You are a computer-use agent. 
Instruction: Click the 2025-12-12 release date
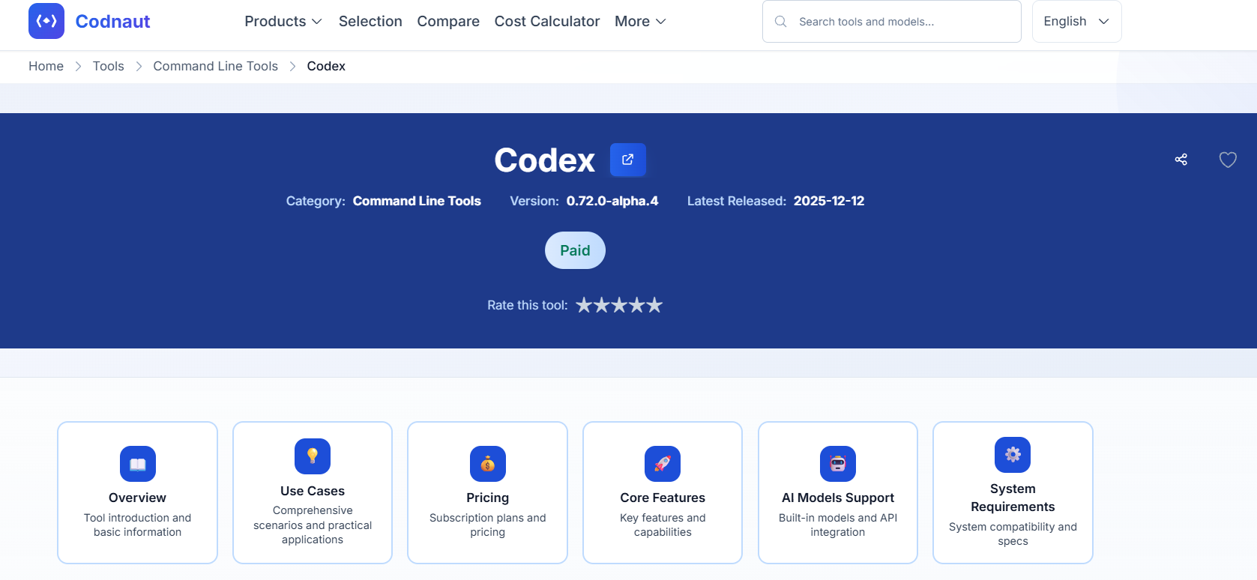point(829,201)
